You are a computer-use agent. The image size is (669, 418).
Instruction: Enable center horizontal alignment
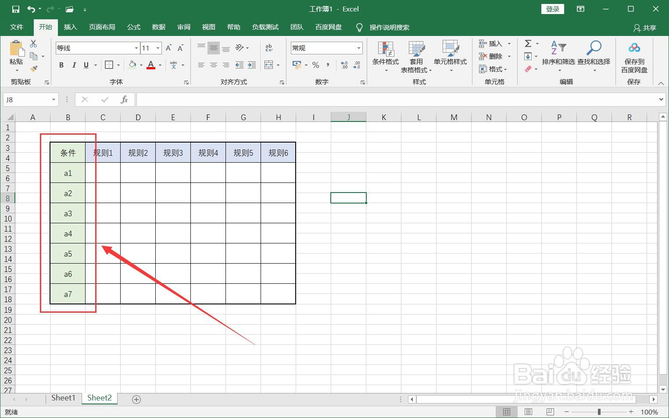(214, 65)
